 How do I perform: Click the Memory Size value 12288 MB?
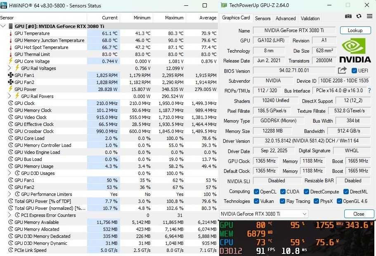(272, 131)
